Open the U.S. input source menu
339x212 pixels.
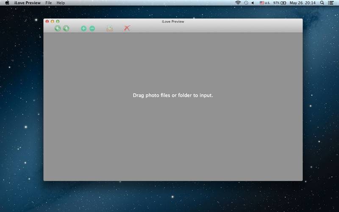coord(265,3)
